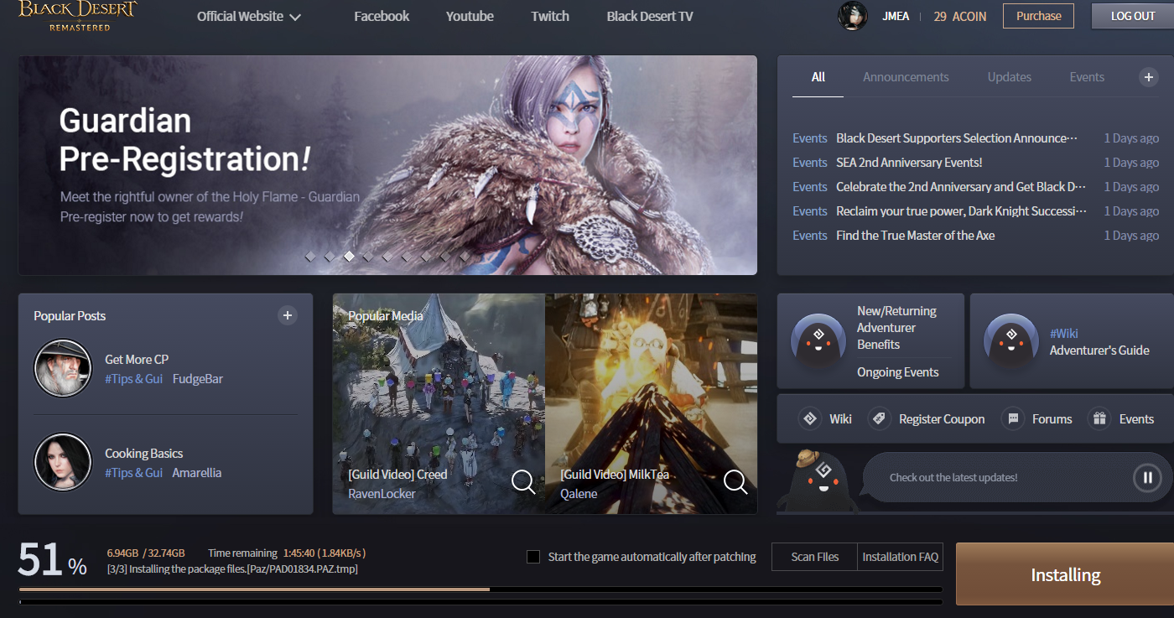Screen dimensions: 1174x618
Task: Click #Tips & Gui tag under Cooking Basics
Action: click(x=134, y=473)
